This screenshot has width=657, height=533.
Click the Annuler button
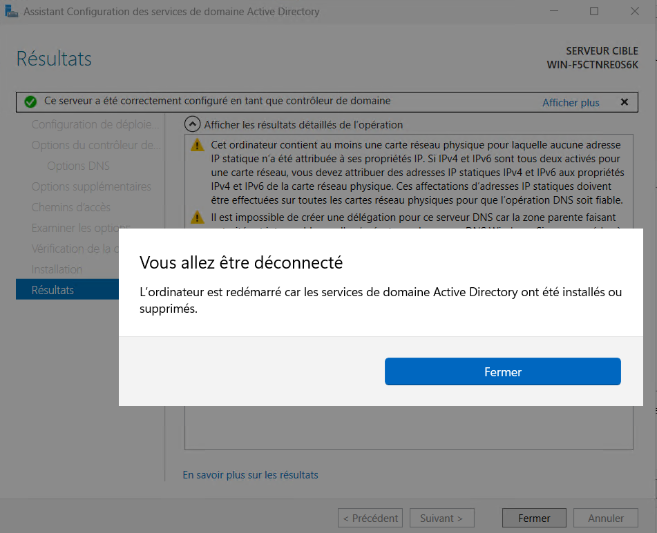(x=605, y=518)
